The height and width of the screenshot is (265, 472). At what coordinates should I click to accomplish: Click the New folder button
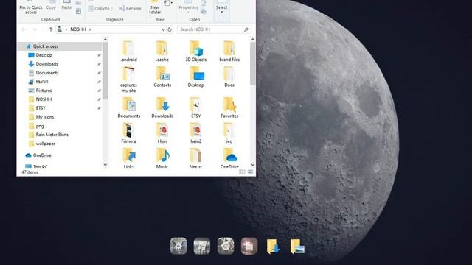(x=155, y=7)
